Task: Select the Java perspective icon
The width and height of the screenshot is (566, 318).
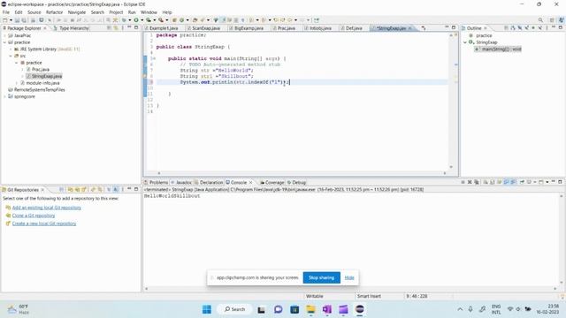Action: click(562, 19)
